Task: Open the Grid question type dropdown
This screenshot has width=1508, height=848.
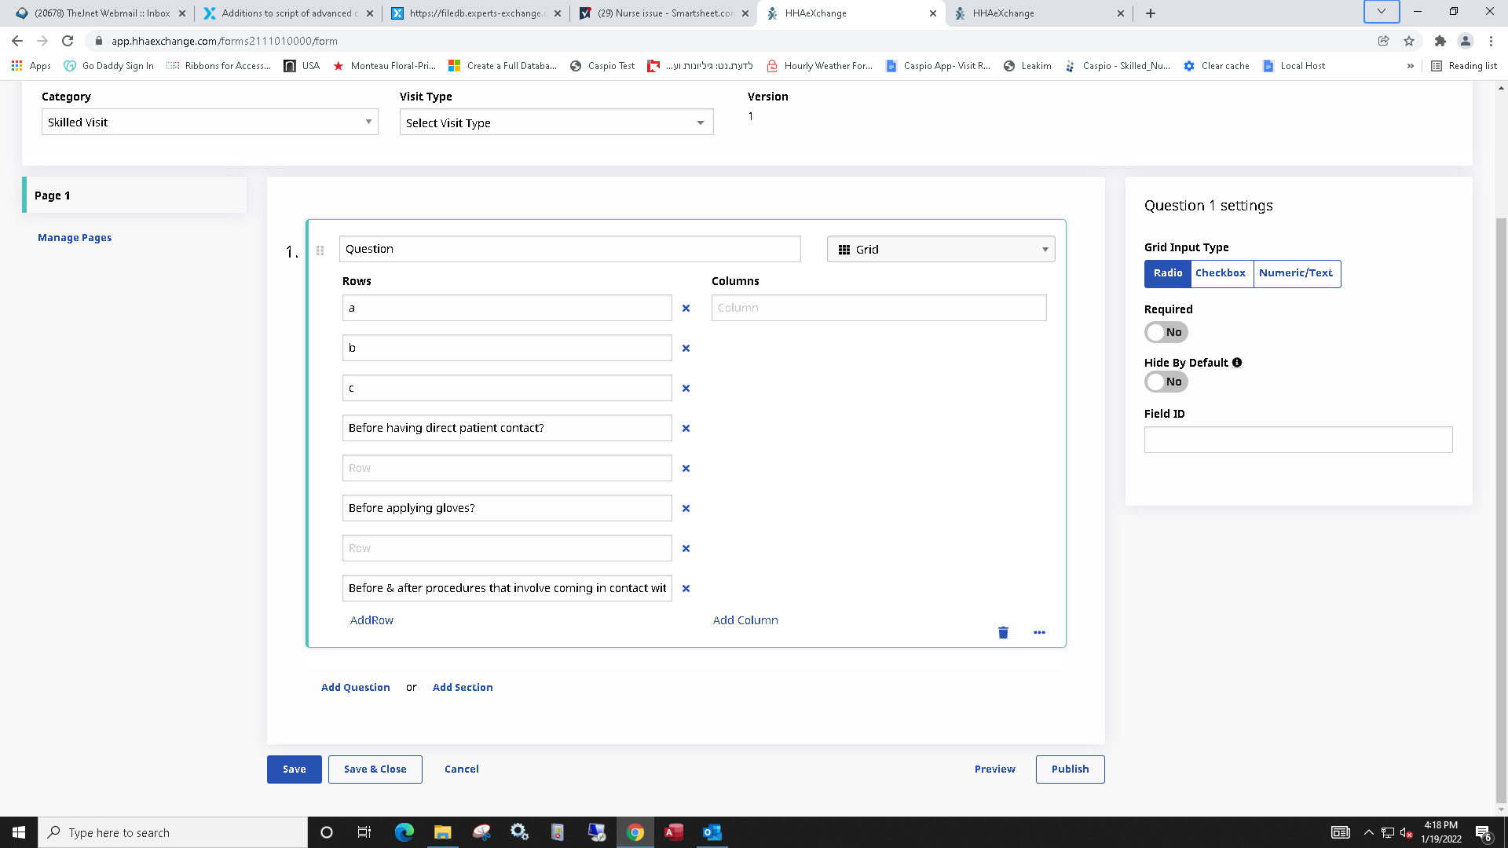Action: tap(940, 249)
